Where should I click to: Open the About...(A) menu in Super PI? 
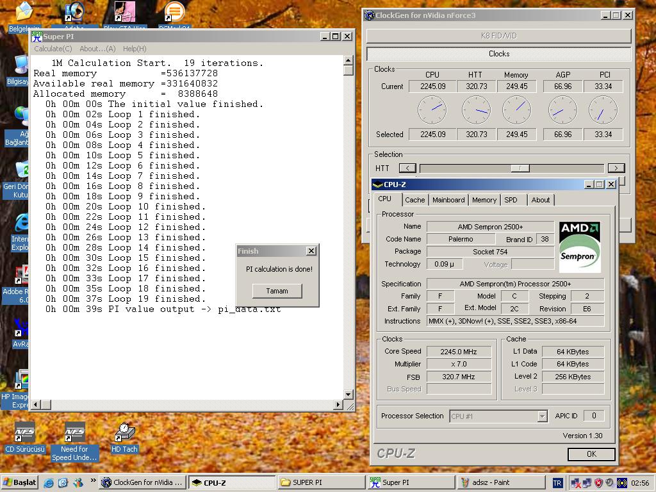[x=97, y=49]
